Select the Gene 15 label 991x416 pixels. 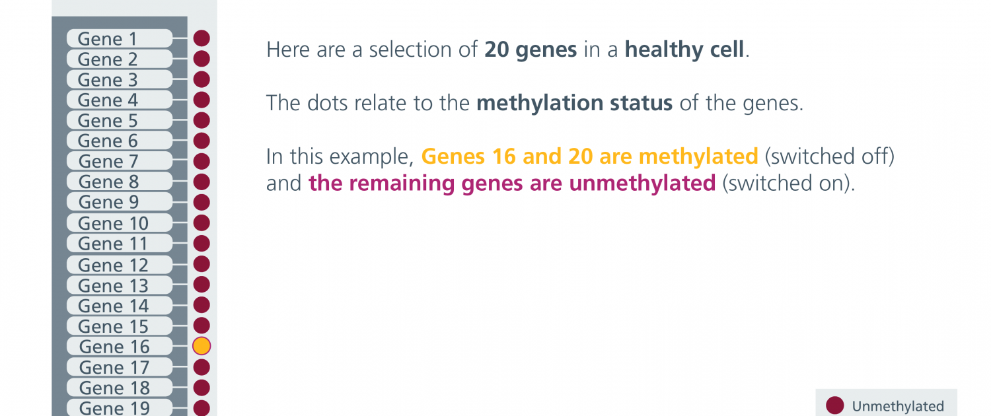pos(120,326)
